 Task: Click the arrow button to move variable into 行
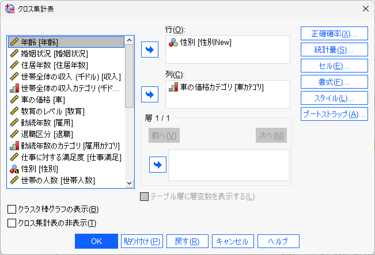[x=150, y=50]
